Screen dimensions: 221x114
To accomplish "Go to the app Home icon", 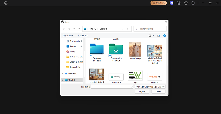I will click(6, 3).
